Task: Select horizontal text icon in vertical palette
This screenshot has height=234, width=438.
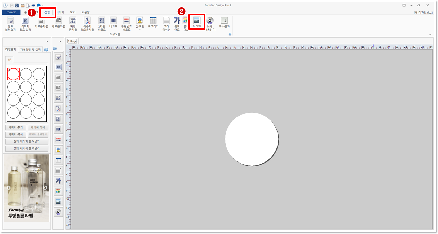Action: tap(58, 78)
